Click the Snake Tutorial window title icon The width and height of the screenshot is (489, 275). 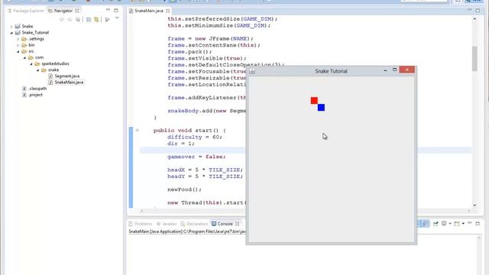(x=252, y=71)
